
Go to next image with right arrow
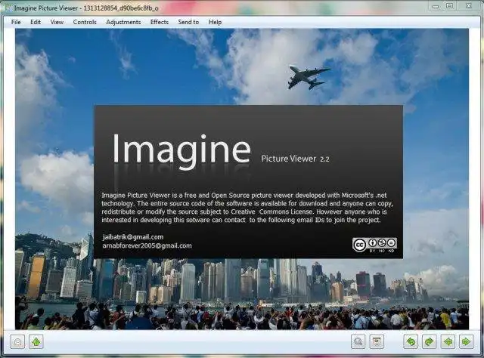click(466, 341)
